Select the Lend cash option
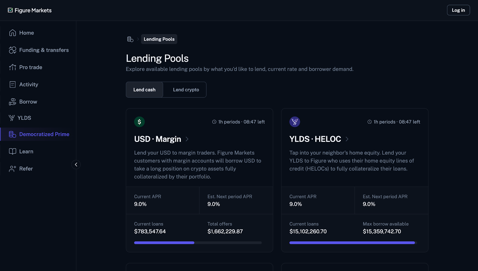 click(144, 89)
